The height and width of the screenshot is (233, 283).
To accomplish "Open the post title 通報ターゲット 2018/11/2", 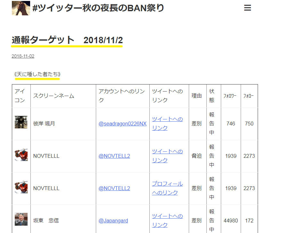I will [67, 40].
